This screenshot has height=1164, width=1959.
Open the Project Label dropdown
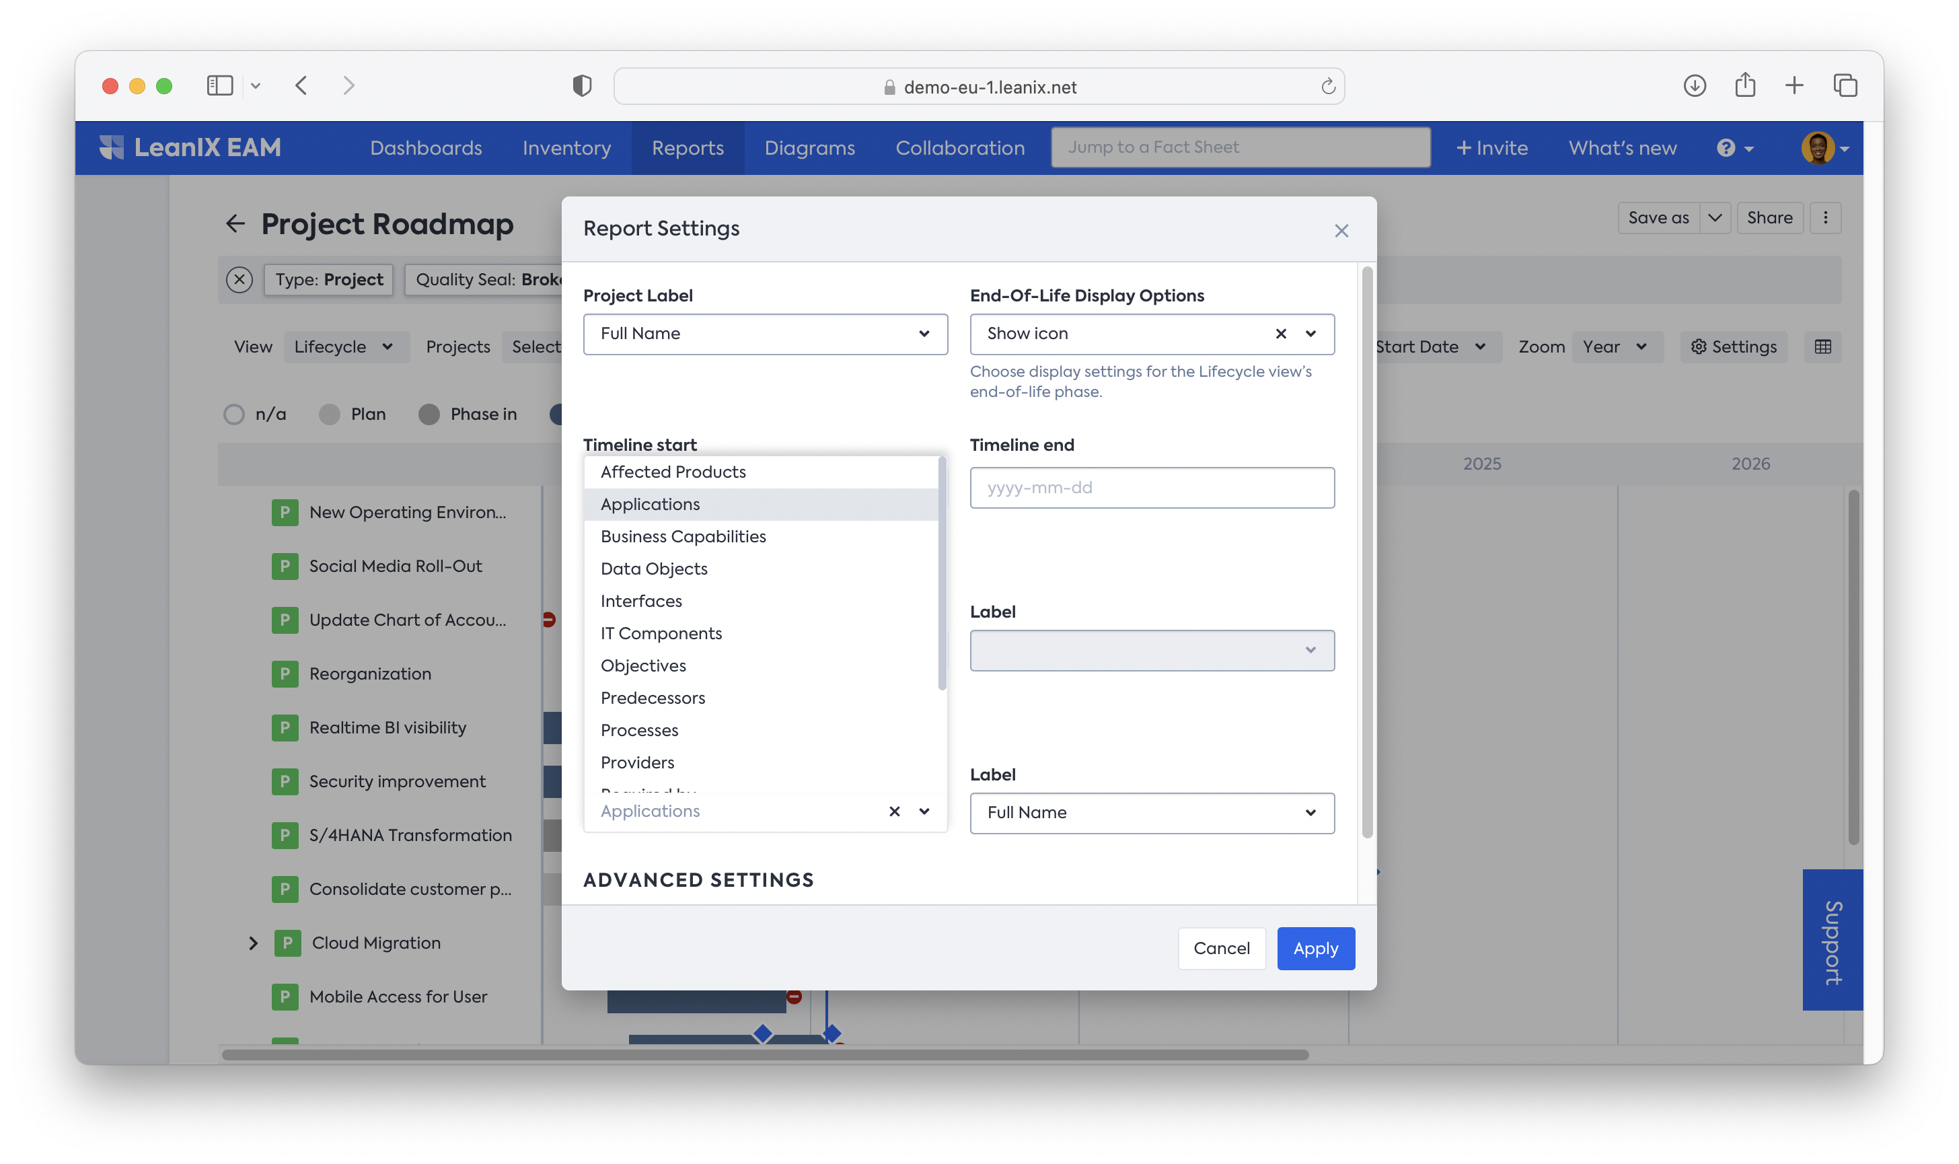tap(765, 334)
